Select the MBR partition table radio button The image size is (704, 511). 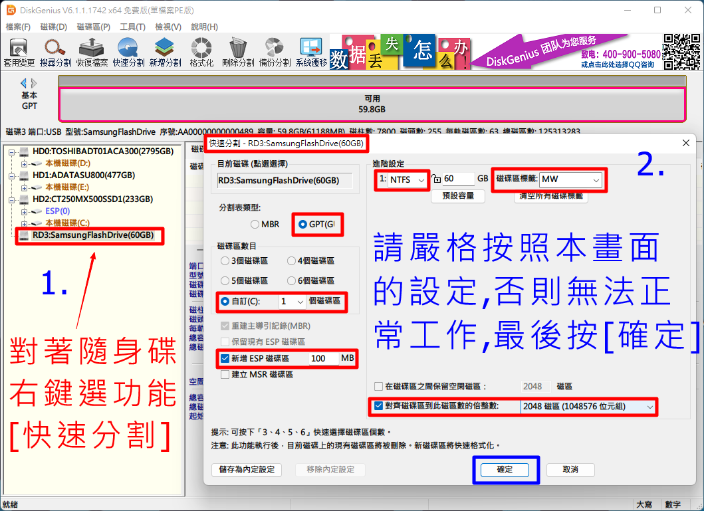pyautogui.click(x=255, y=225)
